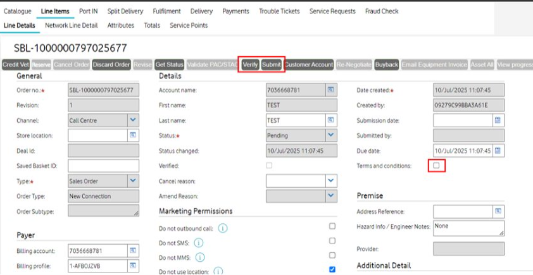The image size is (533, 275).
Task: Click into the Saved Basket ID field
Action: pyautogui.click(x=103, y=166)
